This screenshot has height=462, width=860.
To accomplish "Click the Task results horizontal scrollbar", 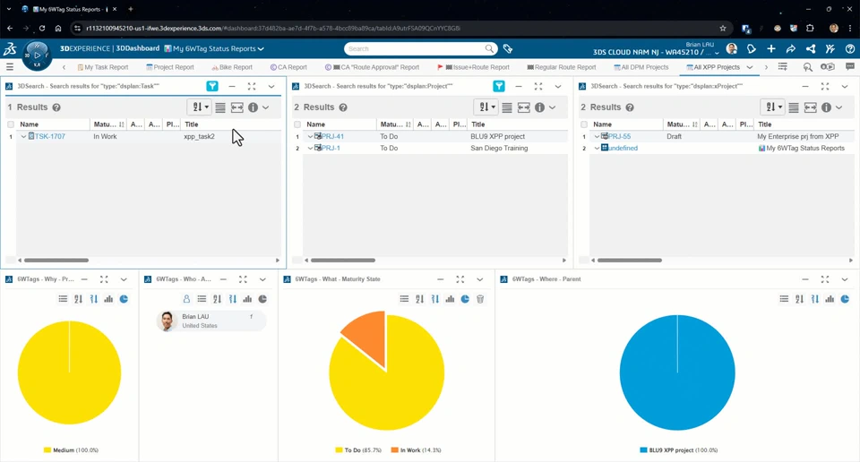I will pos(56,261).
